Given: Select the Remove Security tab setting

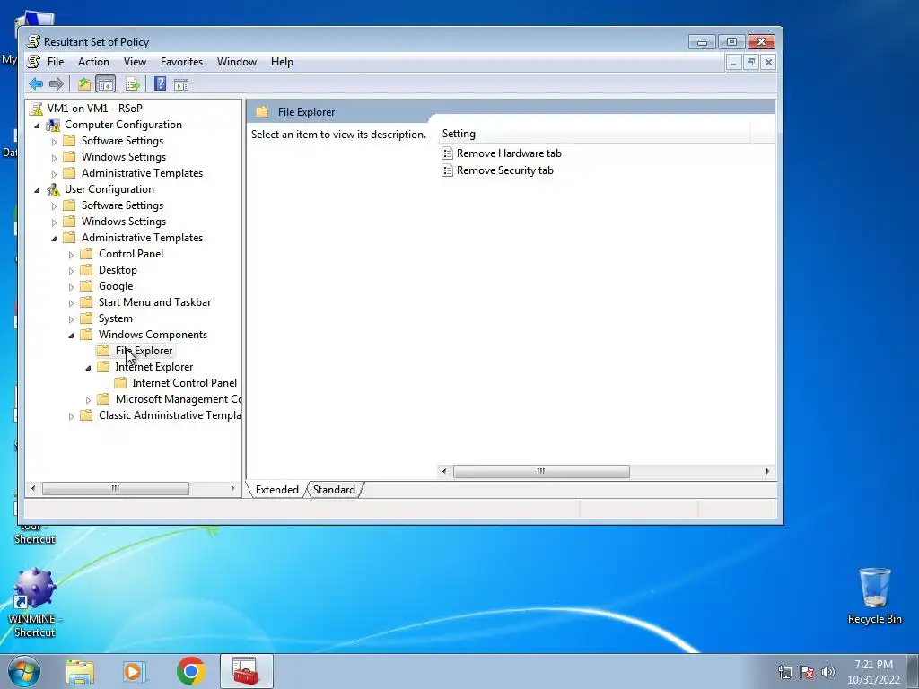Looking at the screenshot, I should pos(504,170).
